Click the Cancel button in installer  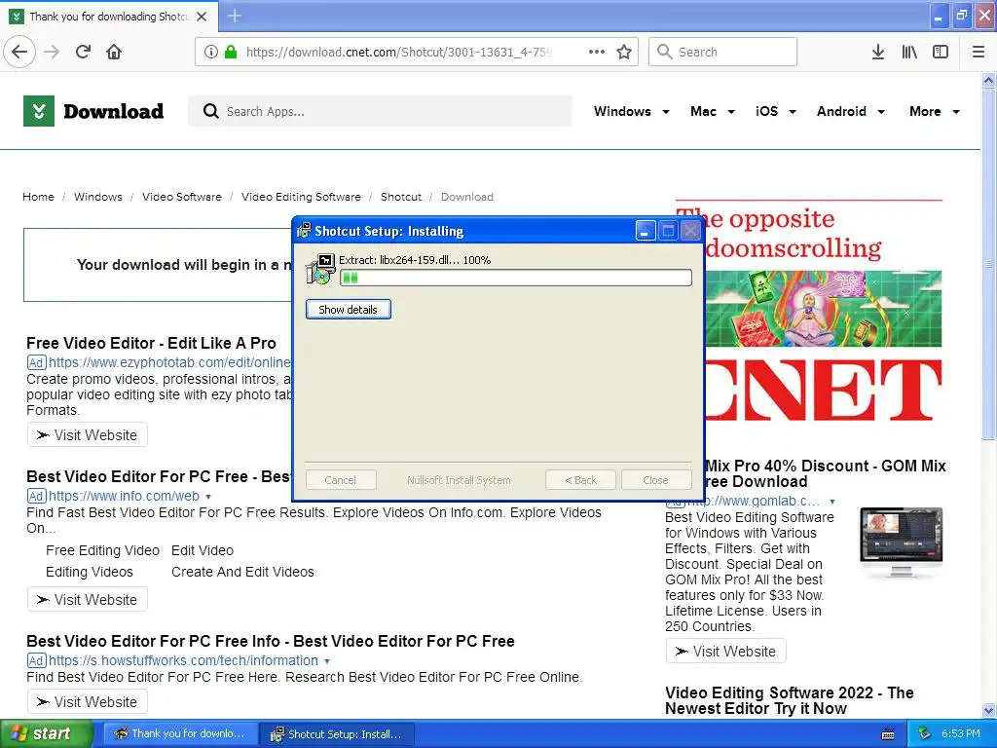point(340,480)
